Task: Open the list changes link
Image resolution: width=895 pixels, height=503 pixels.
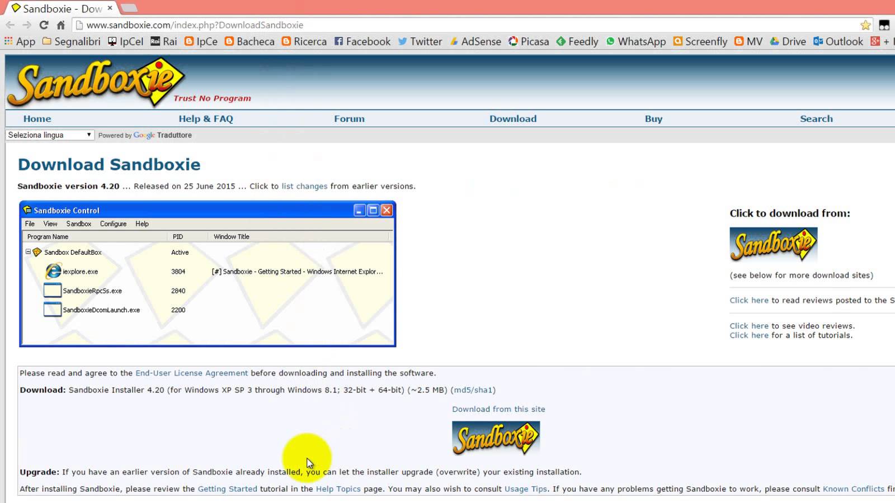Action: click(304, 186)
